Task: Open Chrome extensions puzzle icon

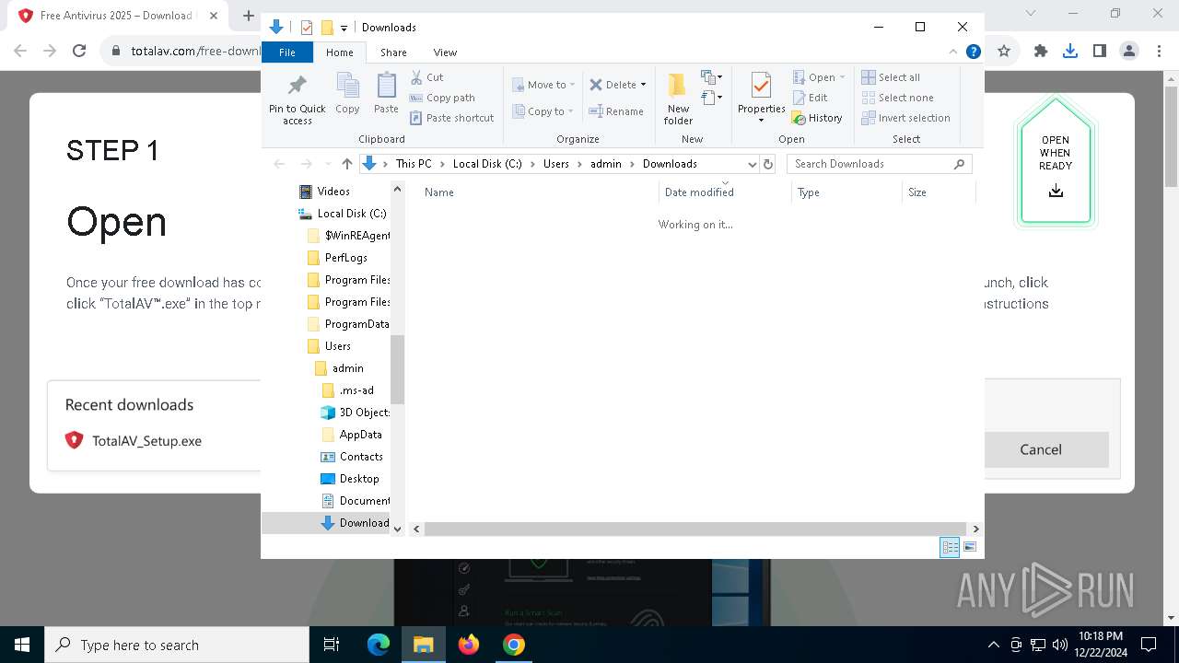Action: (x=1040, y=52)
